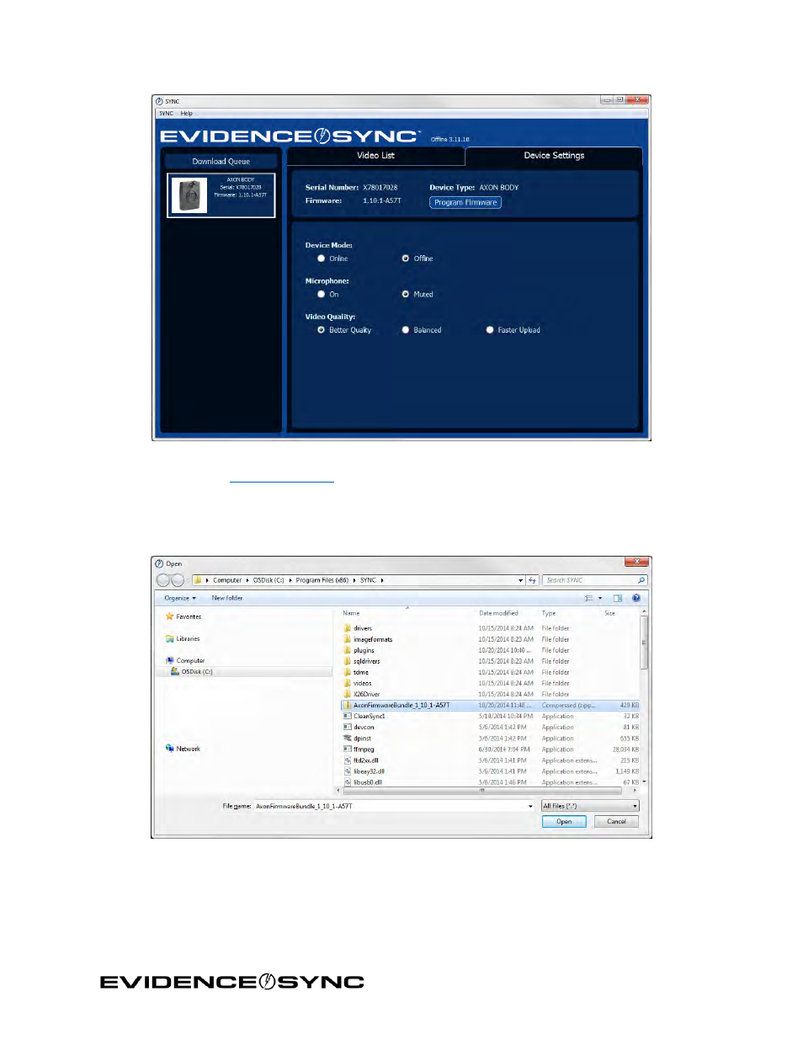Select the plugins folder icon
Screen dimensions: 803x1040
click(347, 650)
